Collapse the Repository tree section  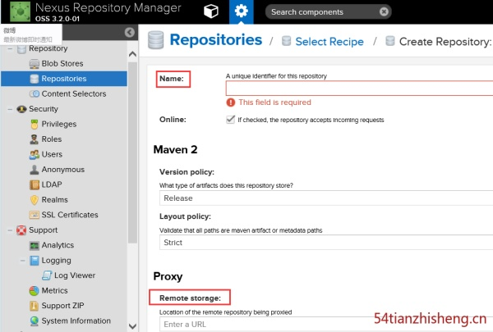click(10, 48)
